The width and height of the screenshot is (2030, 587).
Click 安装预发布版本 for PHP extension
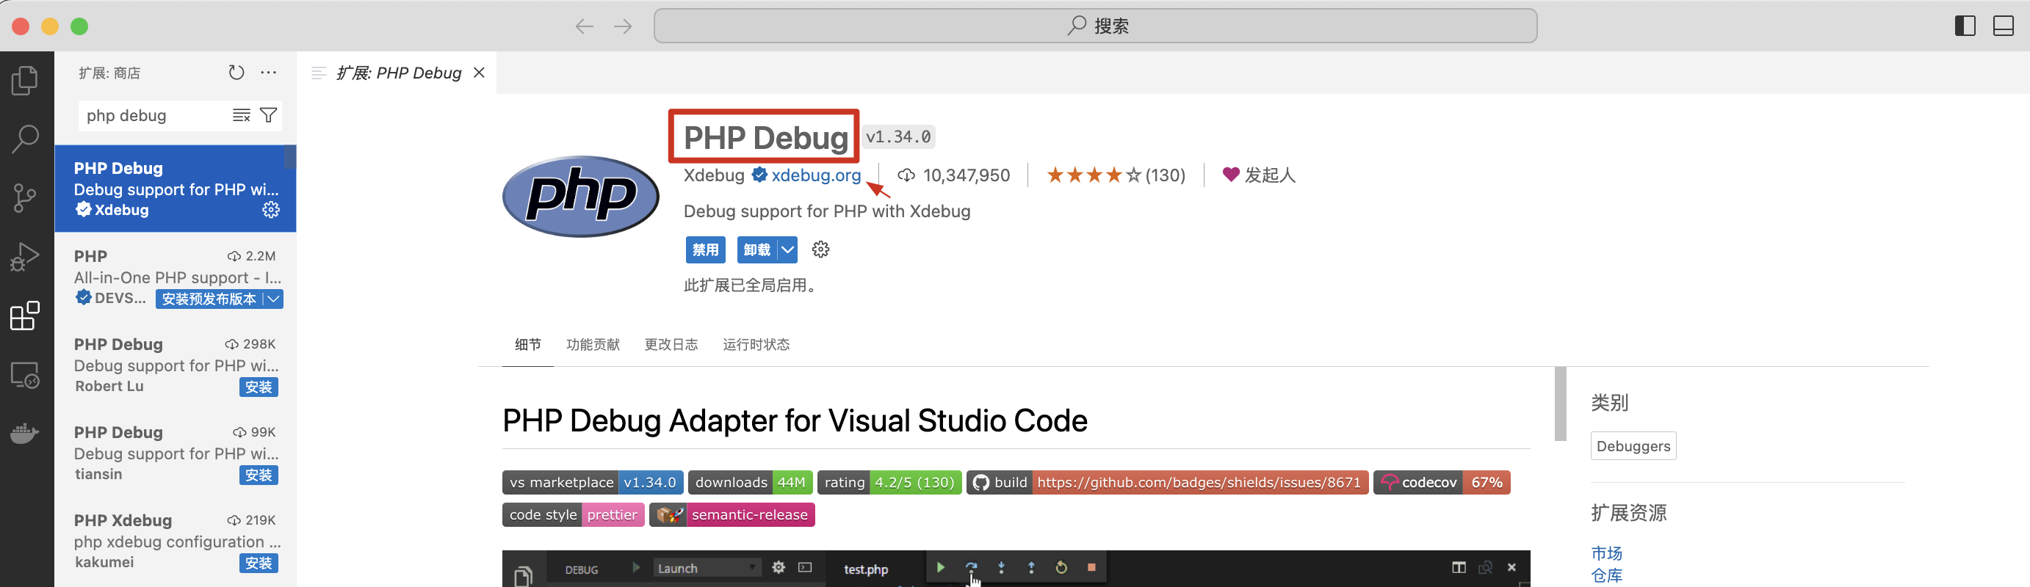[x=209, y=299]
